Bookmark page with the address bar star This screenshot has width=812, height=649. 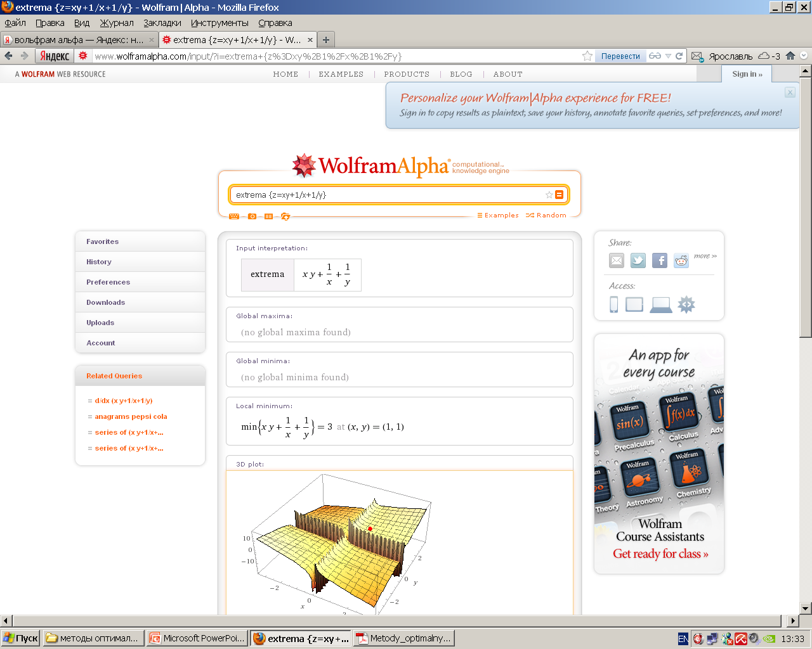tap(587, 56)
